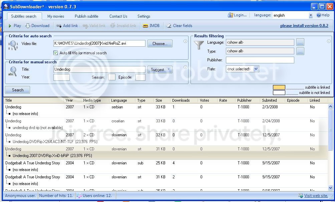This screenshot has width=335, height=202.
Task: Click Clear fields in the toolbar
Action: pos(179,26)
